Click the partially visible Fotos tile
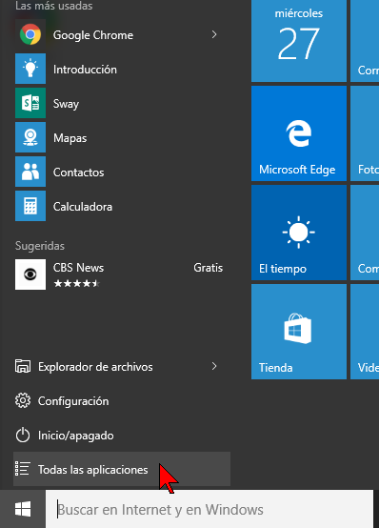 [x=365, y=133]
